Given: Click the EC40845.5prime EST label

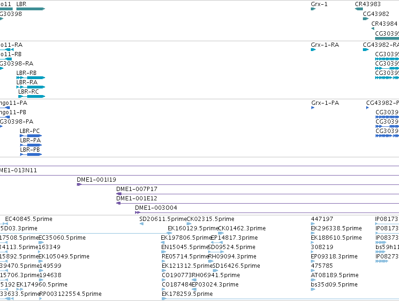Looking at the screenshot, I should pyautogui.click(x=29, y=219).
